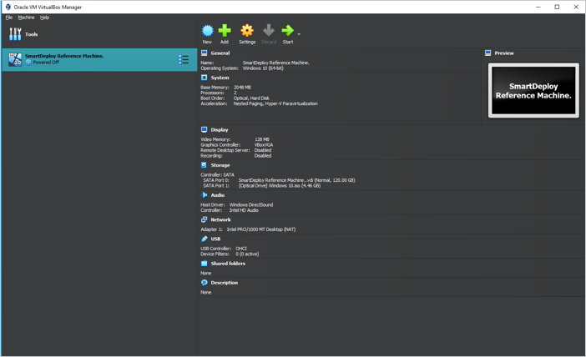Click the New virtual machine icon
This screenshot has height=357, width=586.
coord(207,31)
